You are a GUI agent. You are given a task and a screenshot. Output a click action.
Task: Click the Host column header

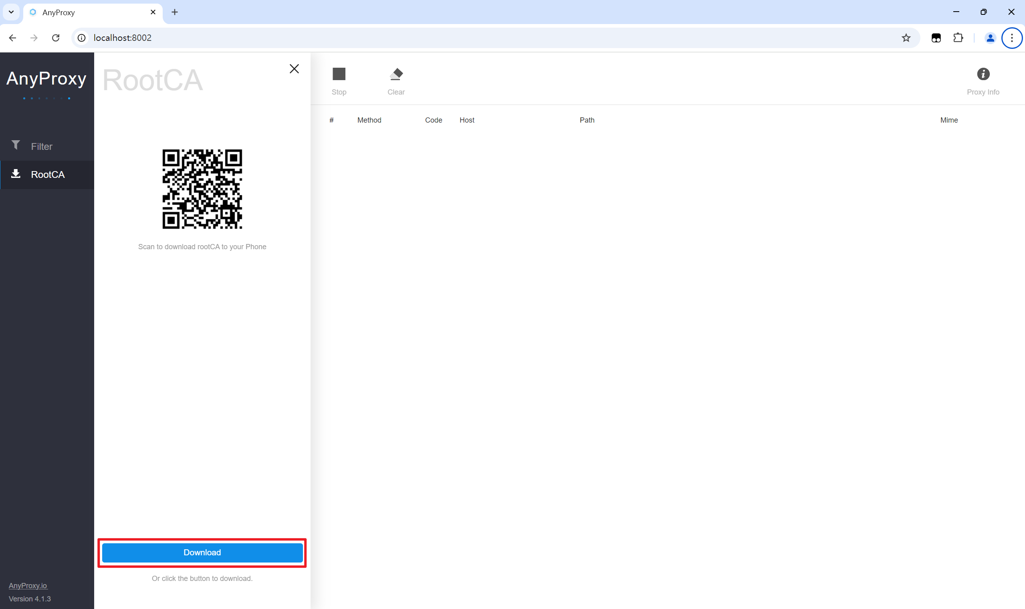click(x=467, y=120)
